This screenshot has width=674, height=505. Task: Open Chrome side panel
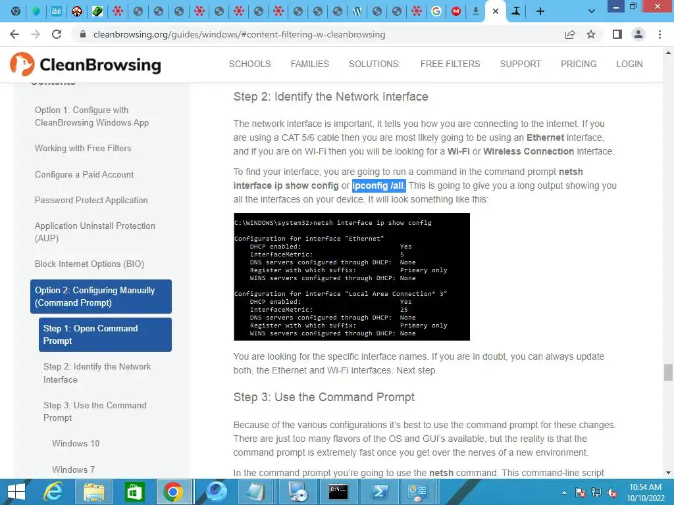pyautogui.click(x=617, y=34)
